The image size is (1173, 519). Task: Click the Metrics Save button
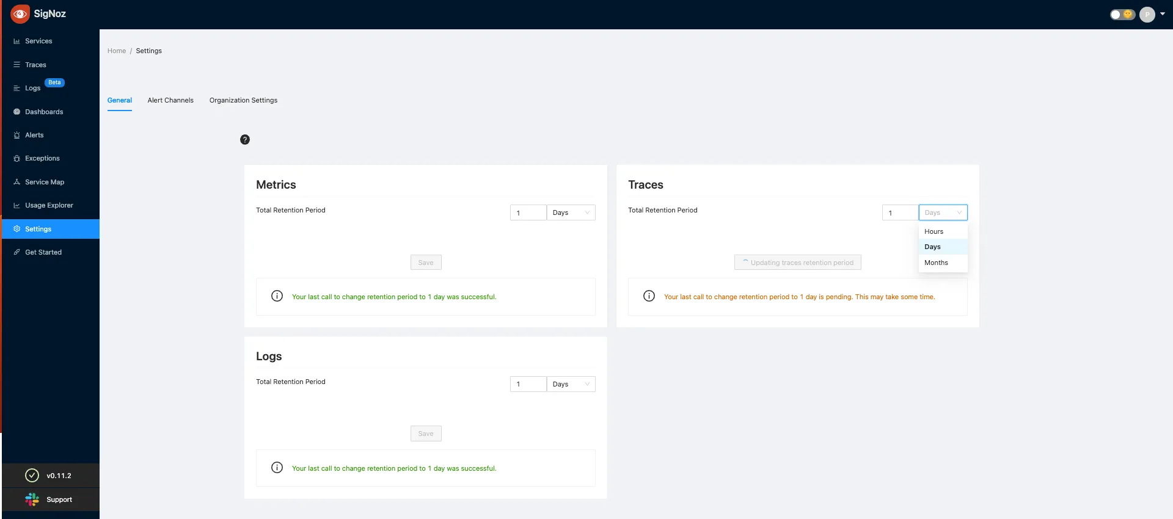[426, 263]
